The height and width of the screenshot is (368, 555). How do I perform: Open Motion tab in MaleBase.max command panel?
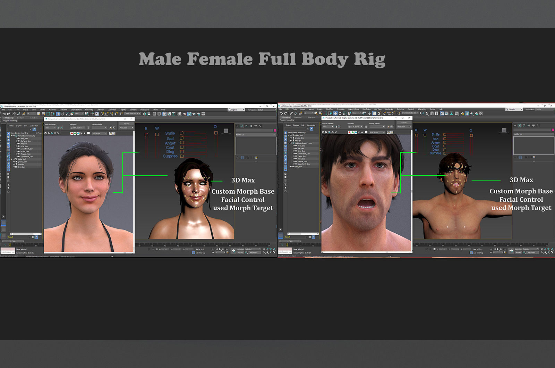pyautogui.click(x=529, y=125)
